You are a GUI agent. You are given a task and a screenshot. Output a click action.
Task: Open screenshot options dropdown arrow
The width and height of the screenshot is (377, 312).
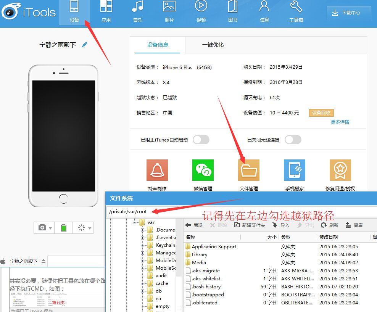(x=50, y=228)
